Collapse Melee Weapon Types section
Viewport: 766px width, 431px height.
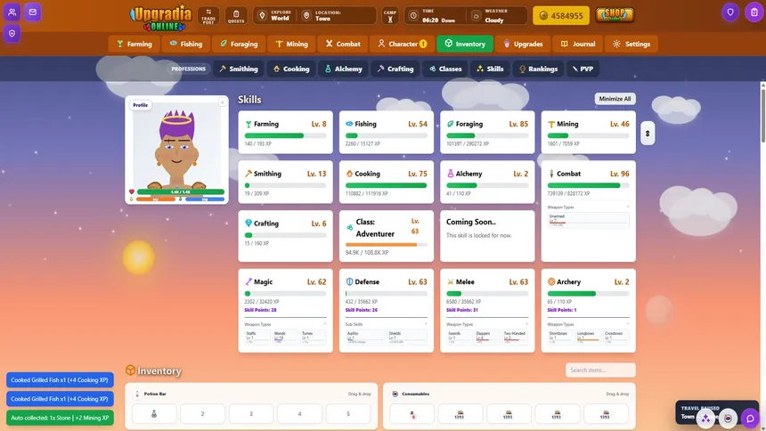coord(526,324)
